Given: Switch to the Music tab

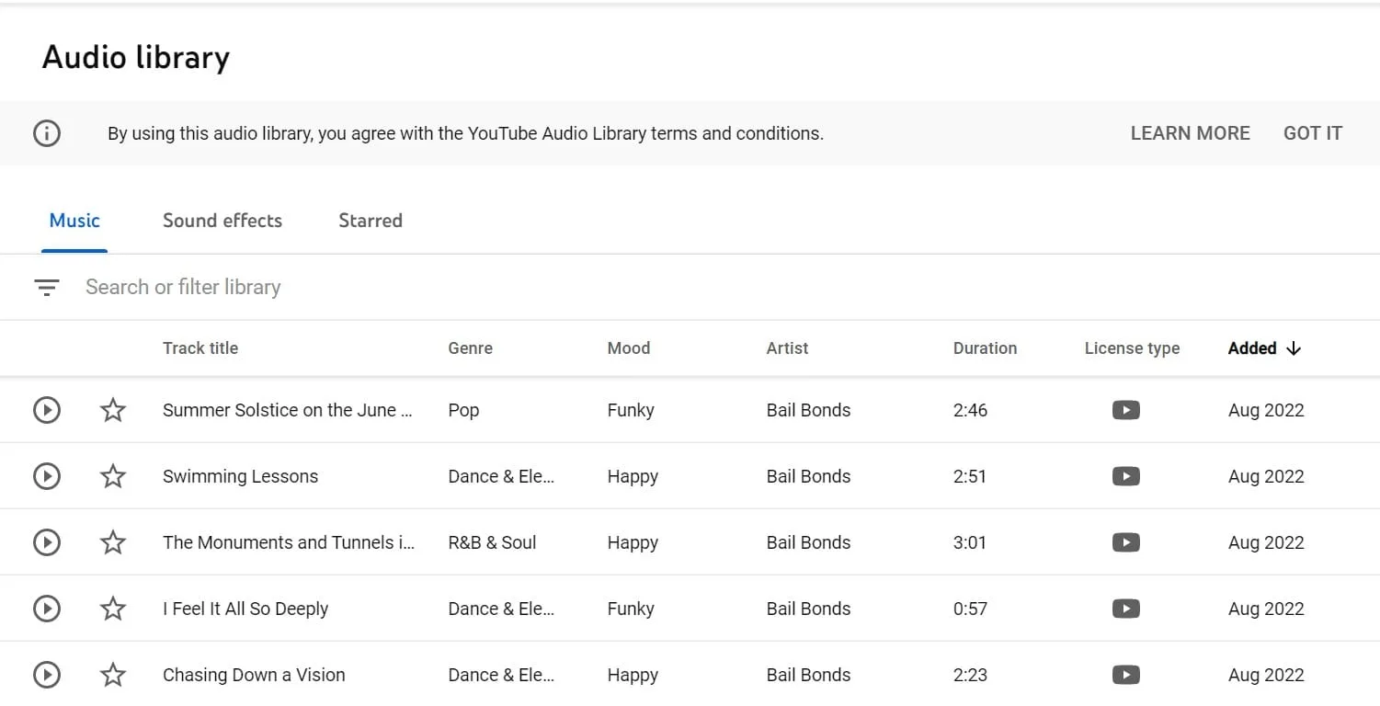Looking at the screenshot, I should (x=74, y=221).
